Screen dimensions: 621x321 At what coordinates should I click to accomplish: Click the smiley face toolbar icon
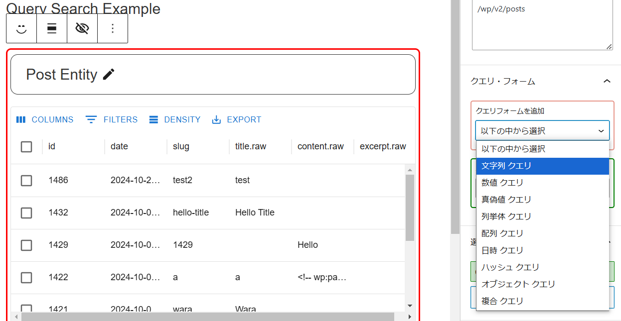(21, 28)
